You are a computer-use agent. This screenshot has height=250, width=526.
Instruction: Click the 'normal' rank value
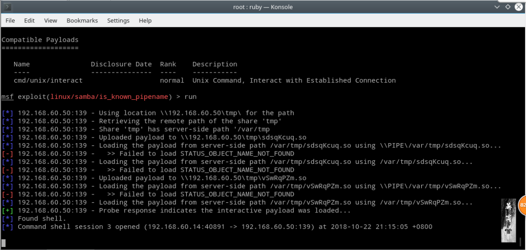click(x=172, y=80)
